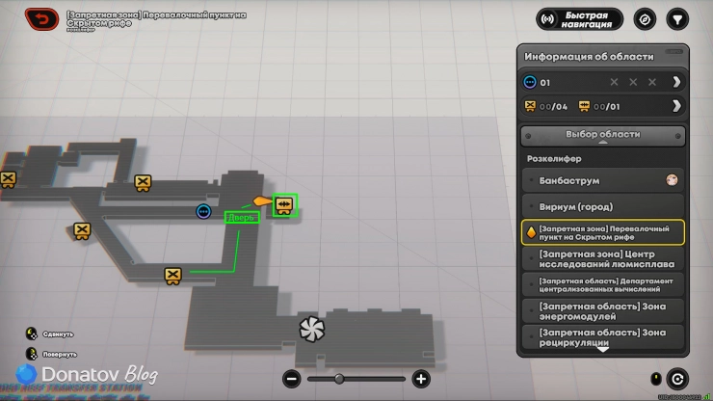Click the highlighted cargo truck icon inside the green box

pyautogui.click(x=284, y=205)
